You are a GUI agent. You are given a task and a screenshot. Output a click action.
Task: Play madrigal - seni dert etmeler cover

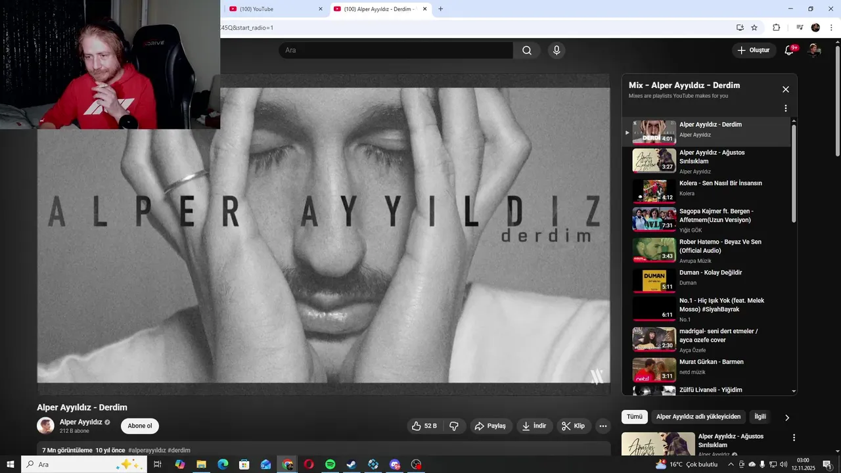pyautogui.click(x=706, y=340)
